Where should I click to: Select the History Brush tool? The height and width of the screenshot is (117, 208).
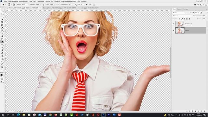point(2,39)
